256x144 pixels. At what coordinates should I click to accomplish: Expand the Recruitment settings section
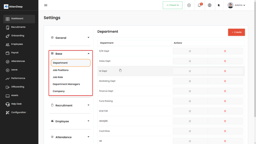pos(70,105)
